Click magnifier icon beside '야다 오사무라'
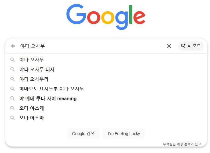 [x=13, y=79]
